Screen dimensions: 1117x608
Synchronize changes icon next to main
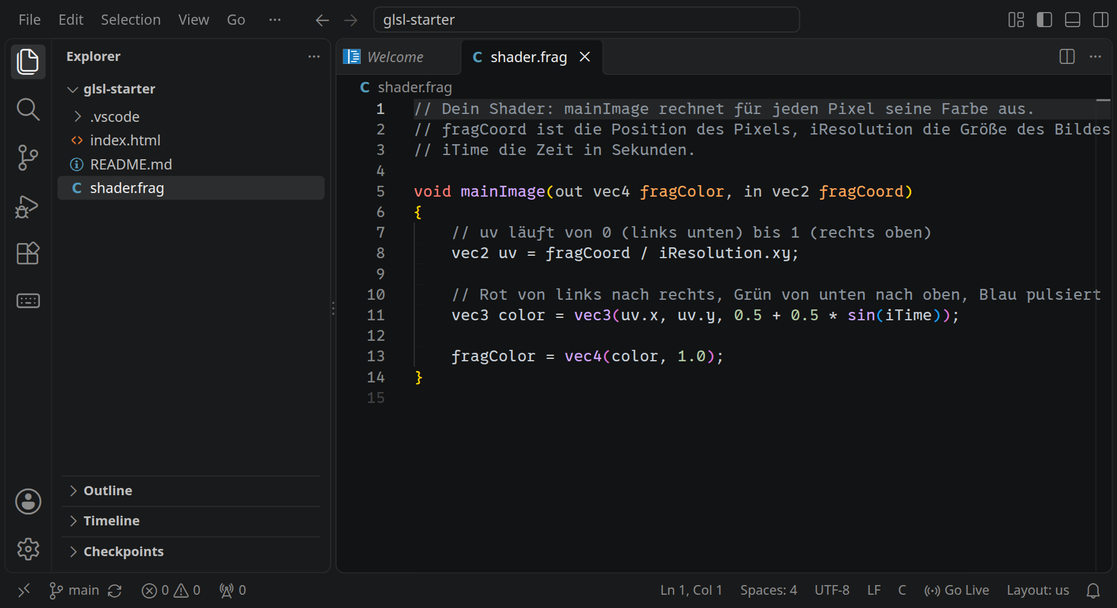click(x=115, y=591)
